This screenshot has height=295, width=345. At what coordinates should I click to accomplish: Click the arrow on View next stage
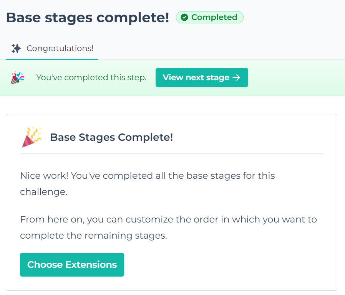237,77
